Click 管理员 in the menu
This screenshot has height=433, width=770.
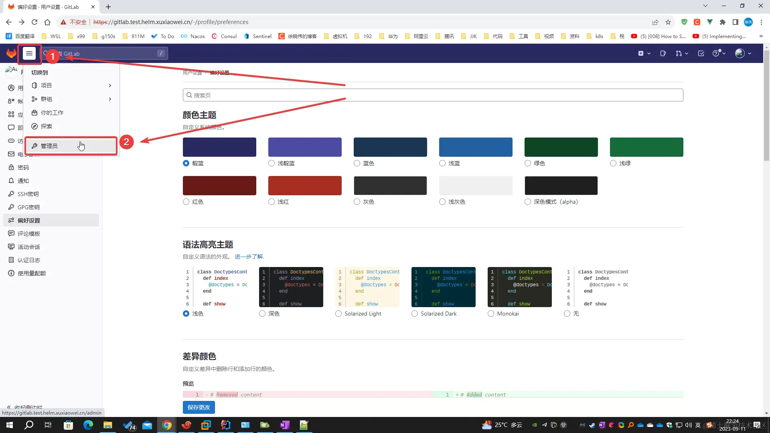[x=49, y=146]
